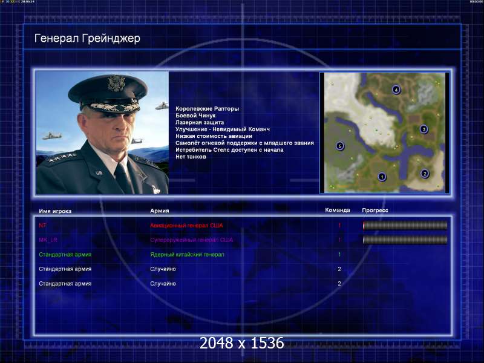Click 'Ядерный китайский генерал' army entry
The image size is (484, 363).
(187, 255)
